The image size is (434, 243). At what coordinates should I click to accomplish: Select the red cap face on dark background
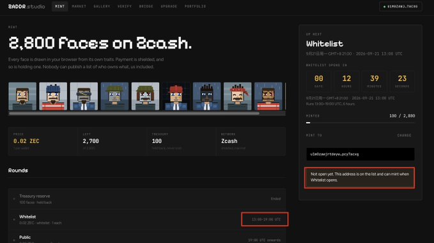pyautogui.click(x=176, y=96)
